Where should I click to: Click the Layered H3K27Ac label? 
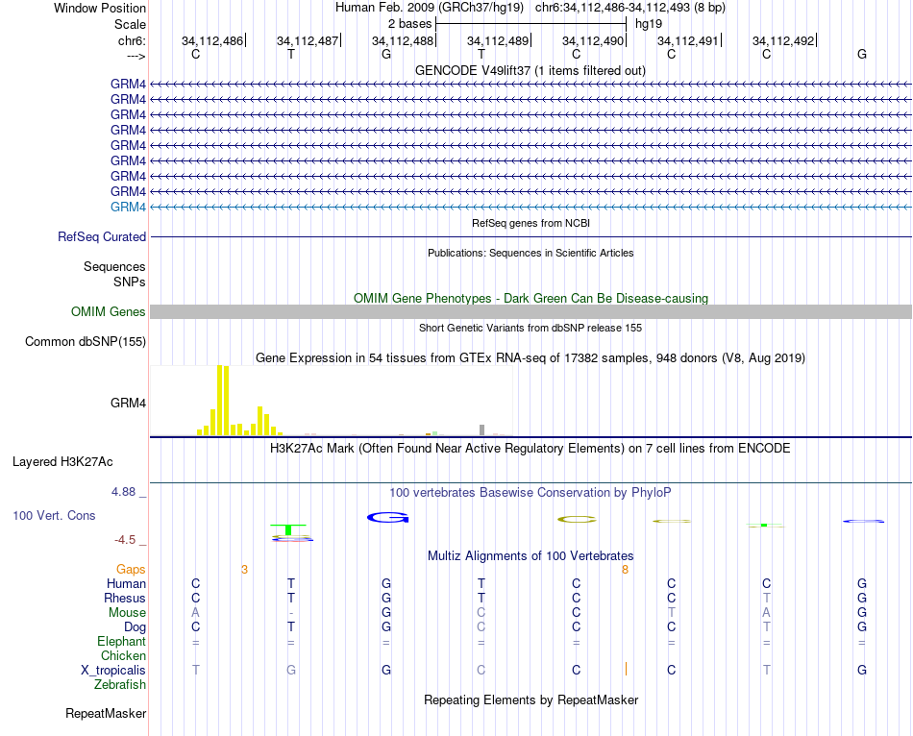62,462
